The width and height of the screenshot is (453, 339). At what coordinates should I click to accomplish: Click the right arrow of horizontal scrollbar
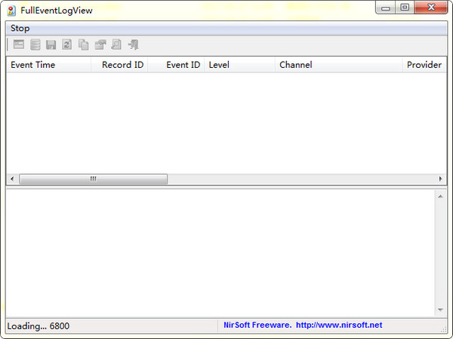click(x=441, y=179)
